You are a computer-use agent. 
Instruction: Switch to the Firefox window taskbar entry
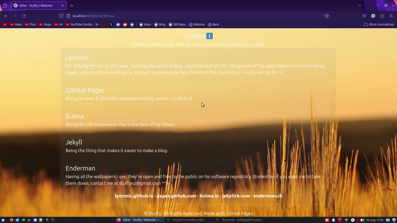coord(140,220)
